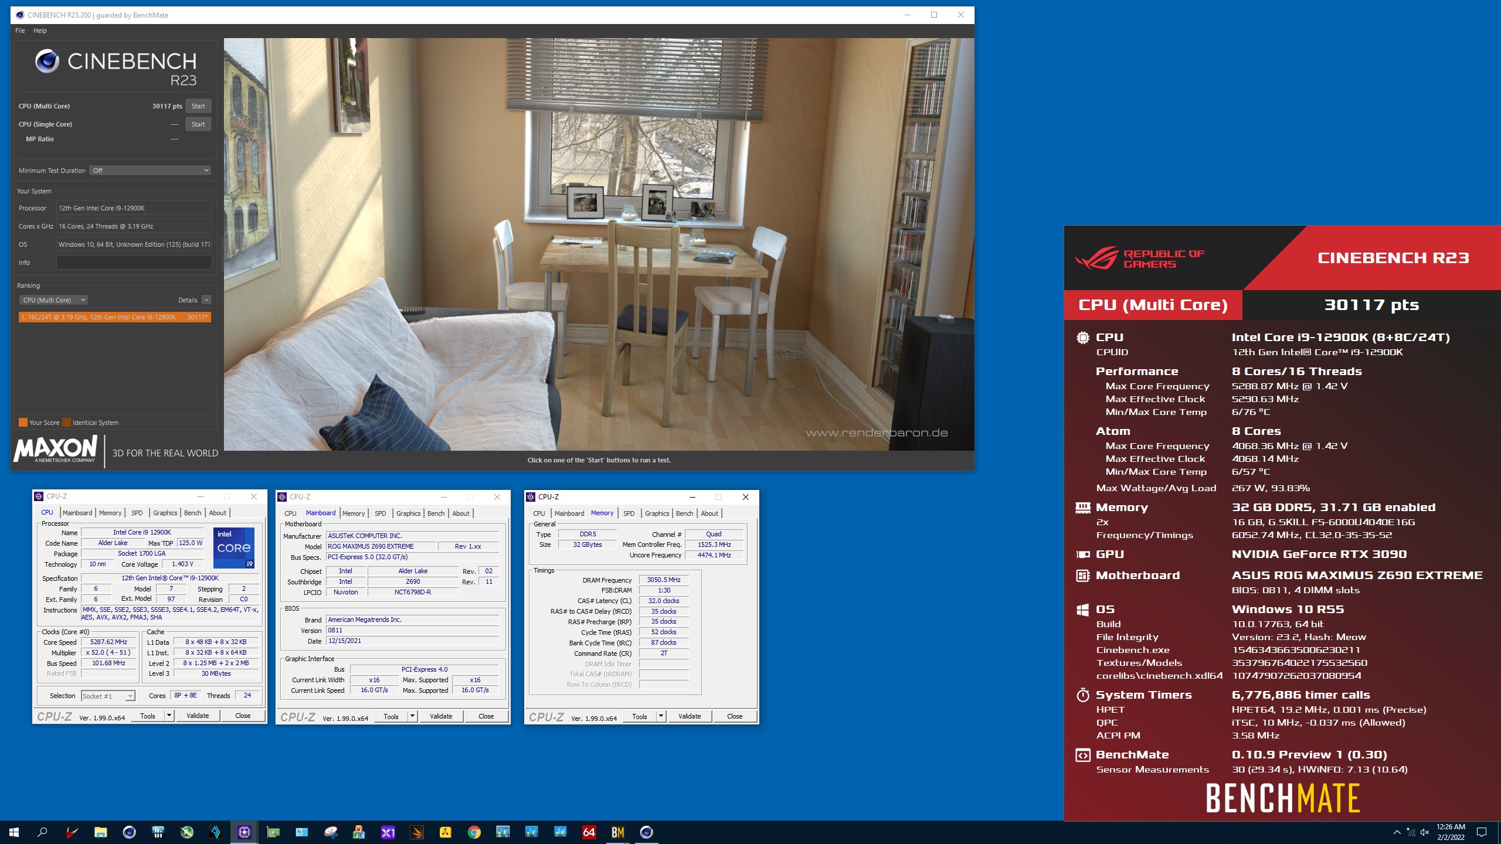Open the network Wi-Fi tray icon
The image size is (1501, 844).
[1411, 832]
